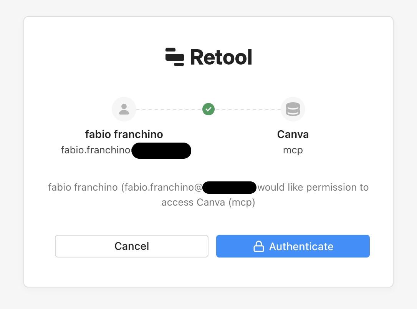Click 'fabio franchino' at start of permission message
Screen dimensions: 417x309
[83, 188]
